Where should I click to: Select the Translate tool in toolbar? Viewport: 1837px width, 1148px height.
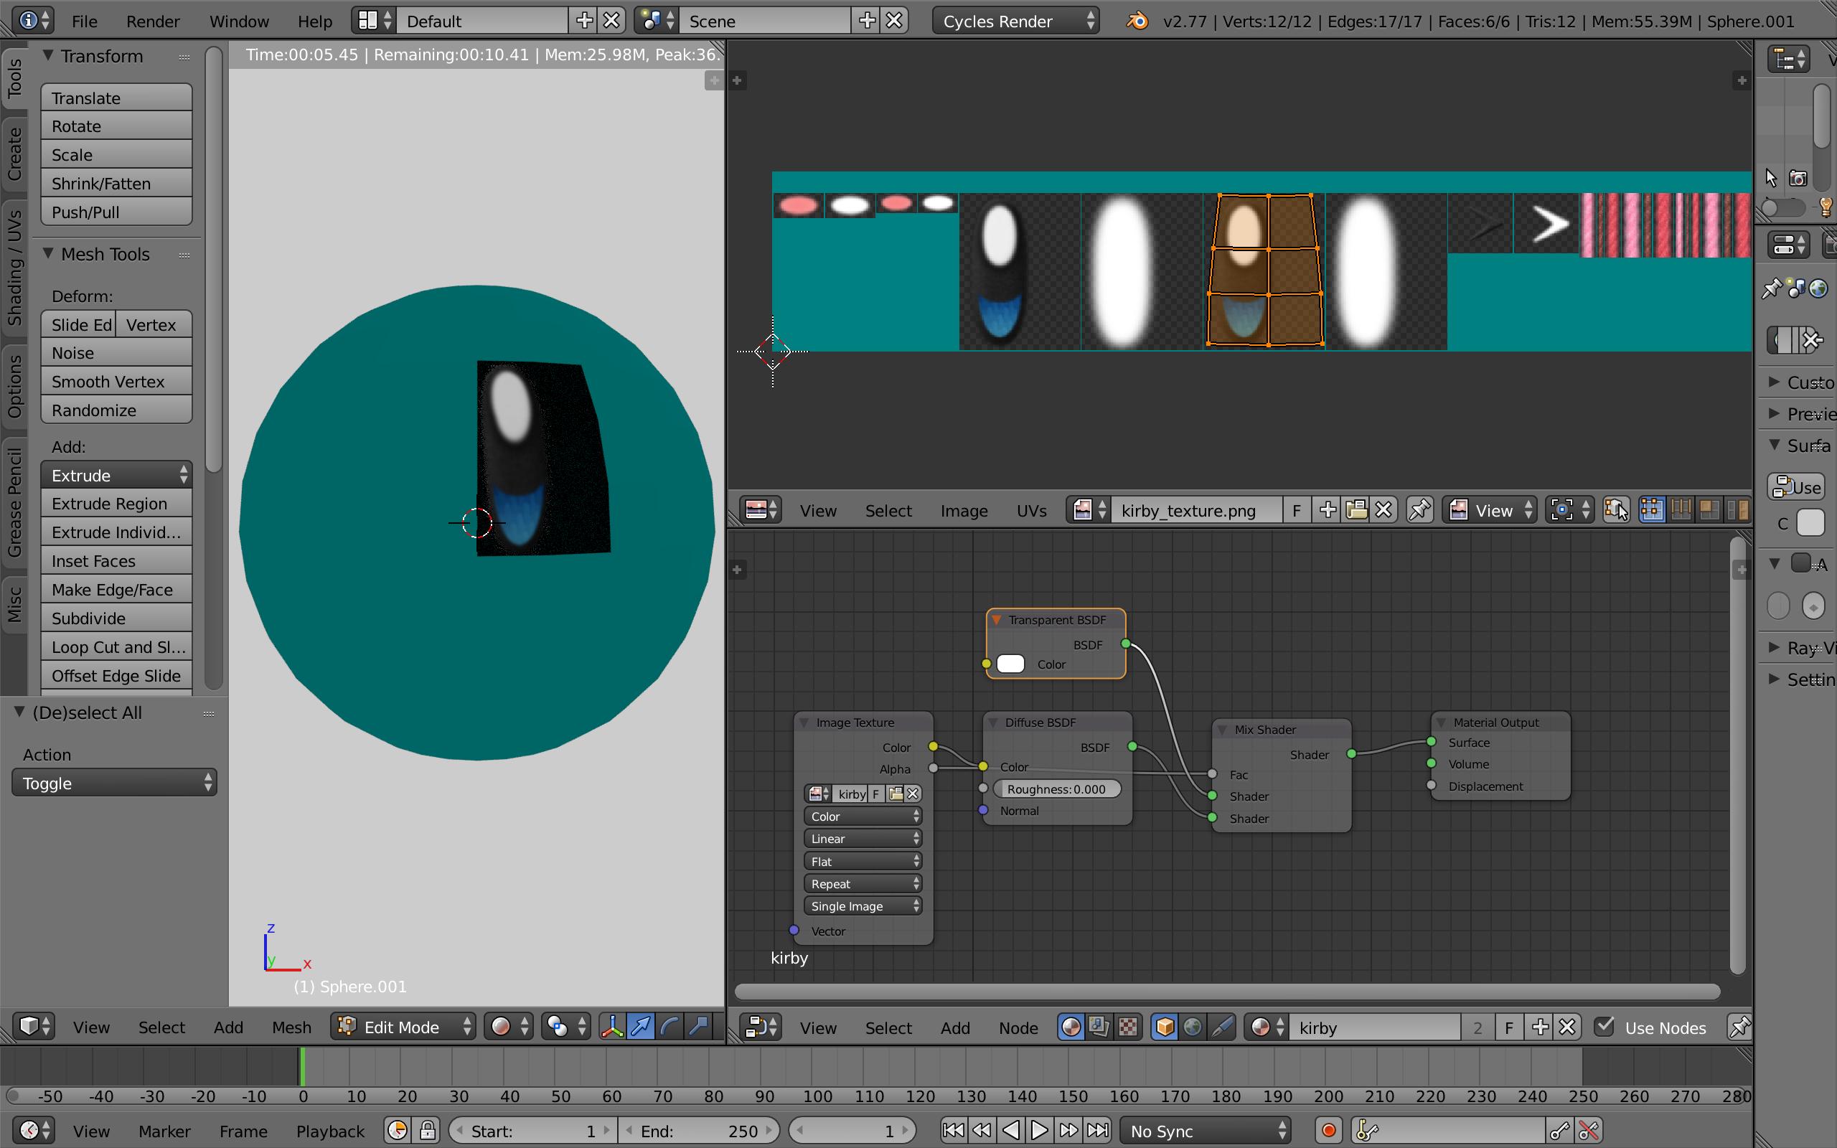tap(115, 97)
